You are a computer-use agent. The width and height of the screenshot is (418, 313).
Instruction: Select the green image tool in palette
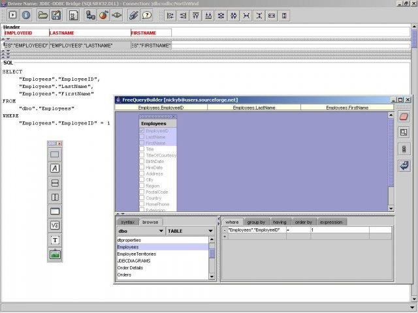point(55,254)
